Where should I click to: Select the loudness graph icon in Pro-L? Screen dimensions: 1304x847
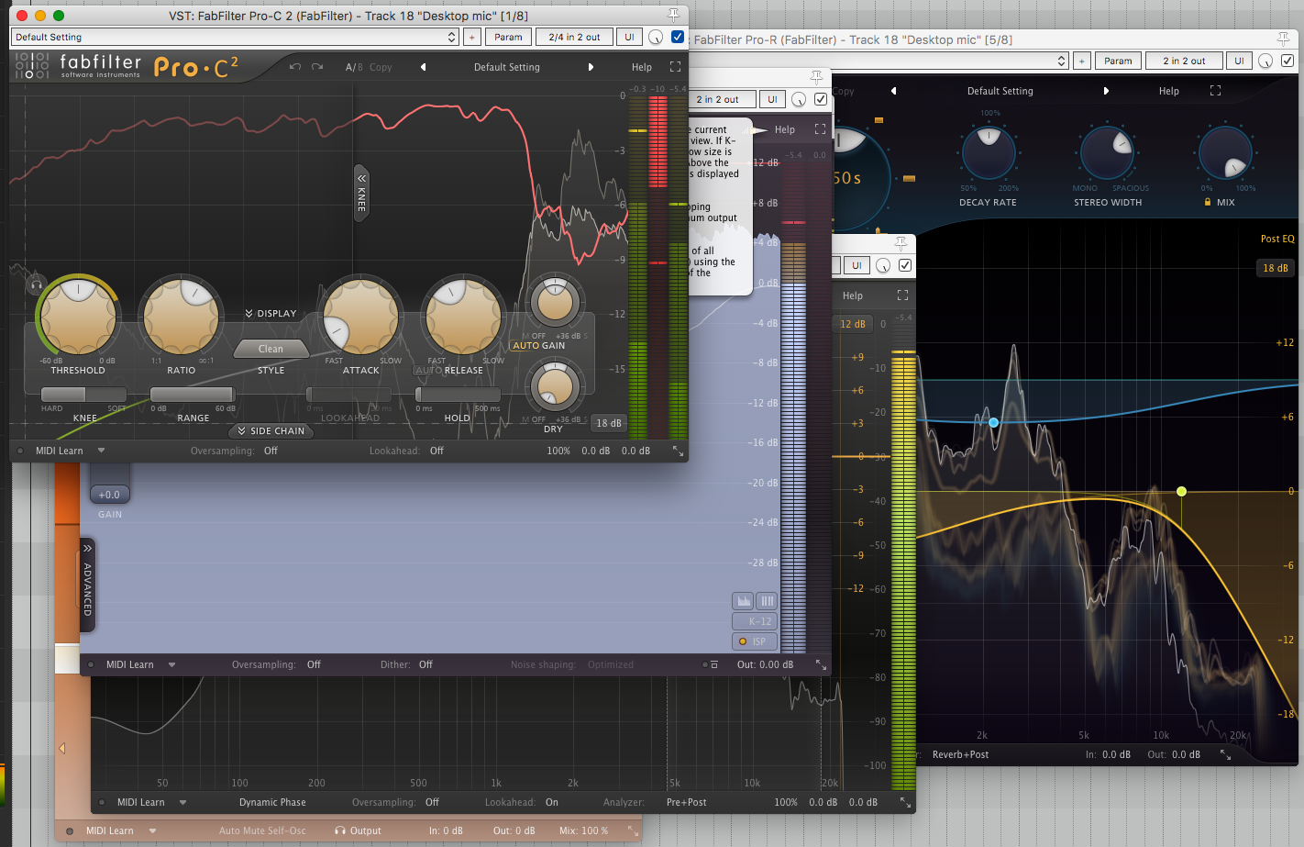744,600
